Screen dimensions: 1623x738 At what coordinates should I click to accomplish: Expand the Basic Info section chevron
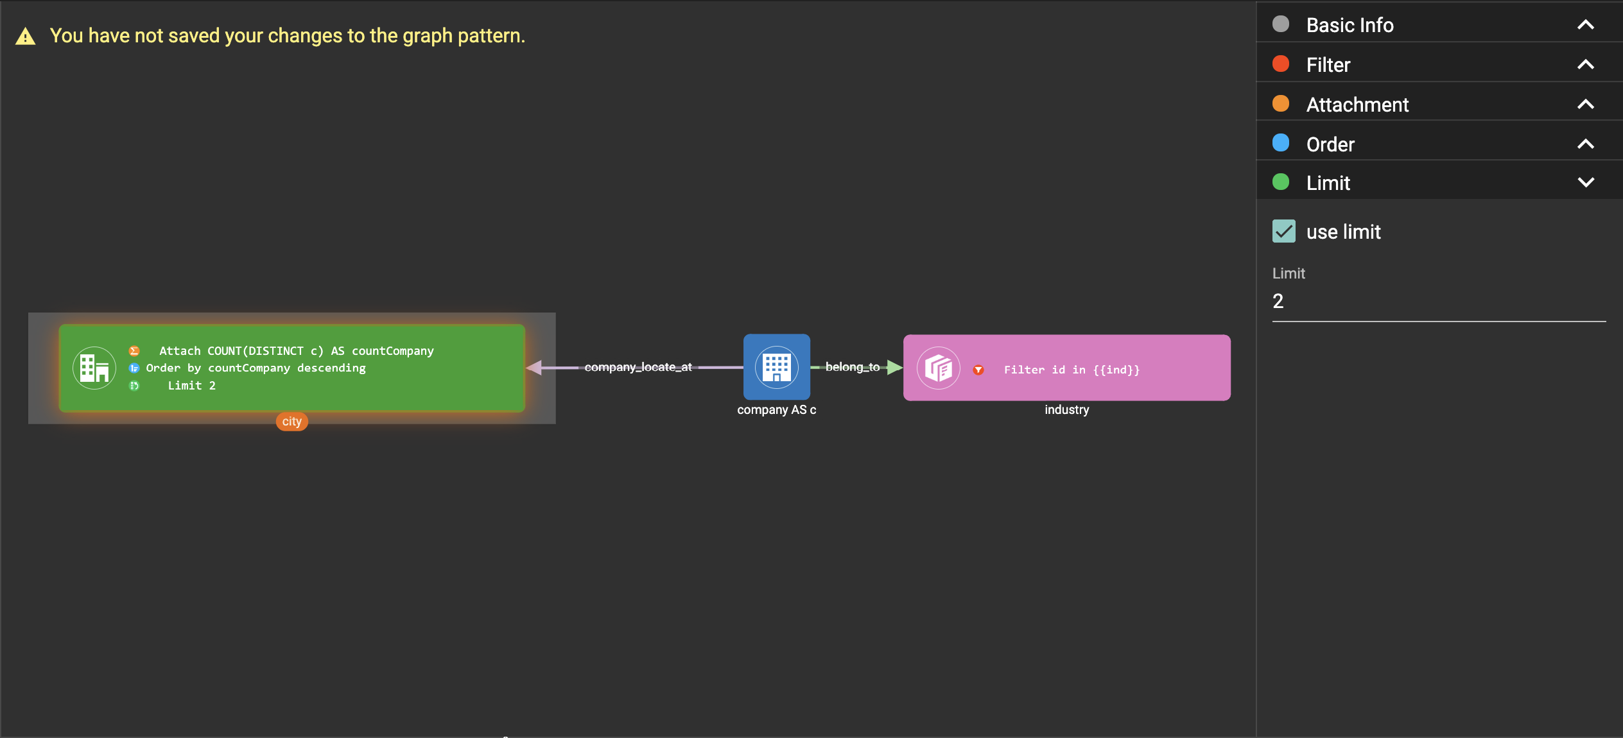[1585, 25]
